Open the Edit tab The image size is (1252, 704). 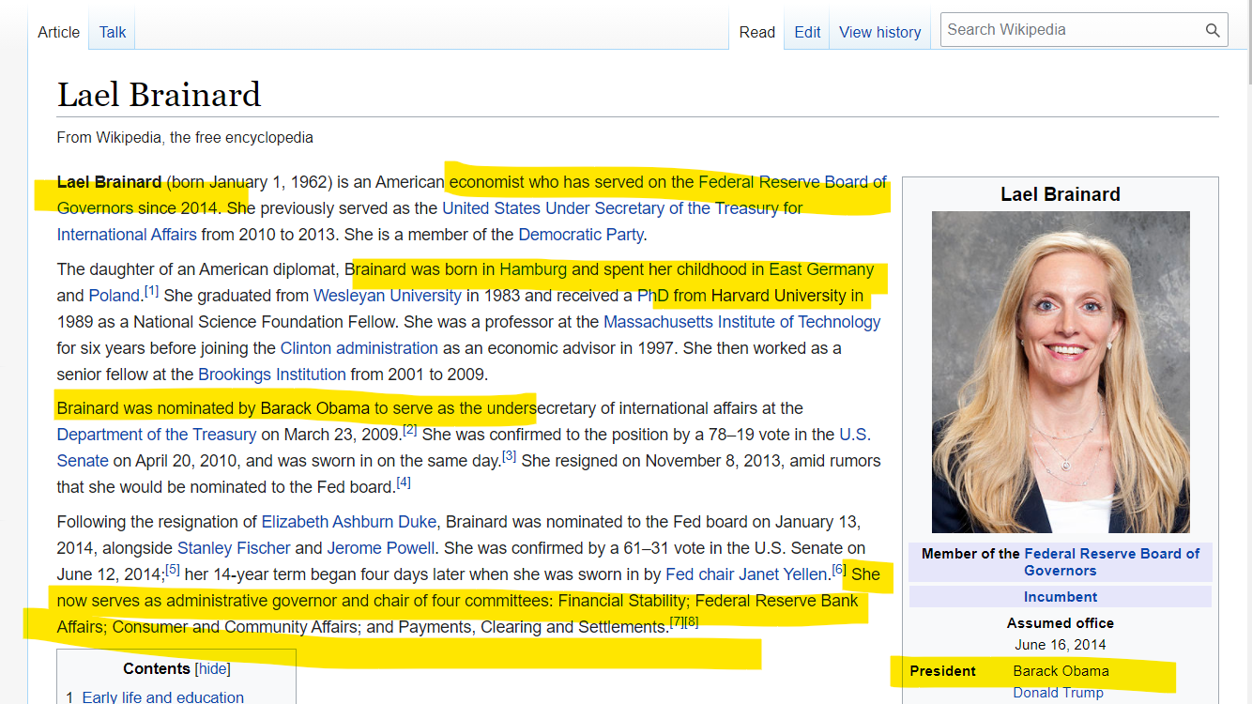[x=807, y=32]
